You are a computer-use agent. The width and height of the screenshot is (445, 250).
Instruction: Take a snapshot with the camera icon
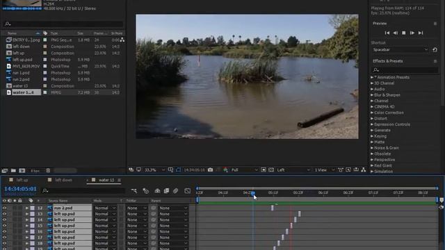tap(210, 169)
